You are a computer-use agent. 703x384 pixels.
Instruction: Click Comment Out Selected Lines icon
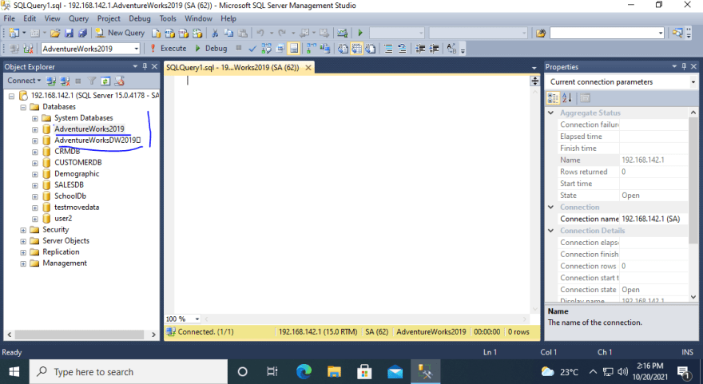388,49
